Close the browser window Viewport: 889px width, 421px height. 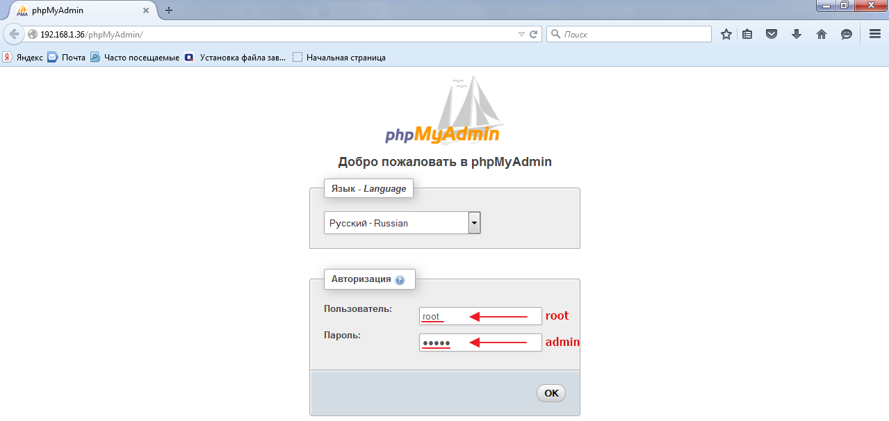coord(870,6)
